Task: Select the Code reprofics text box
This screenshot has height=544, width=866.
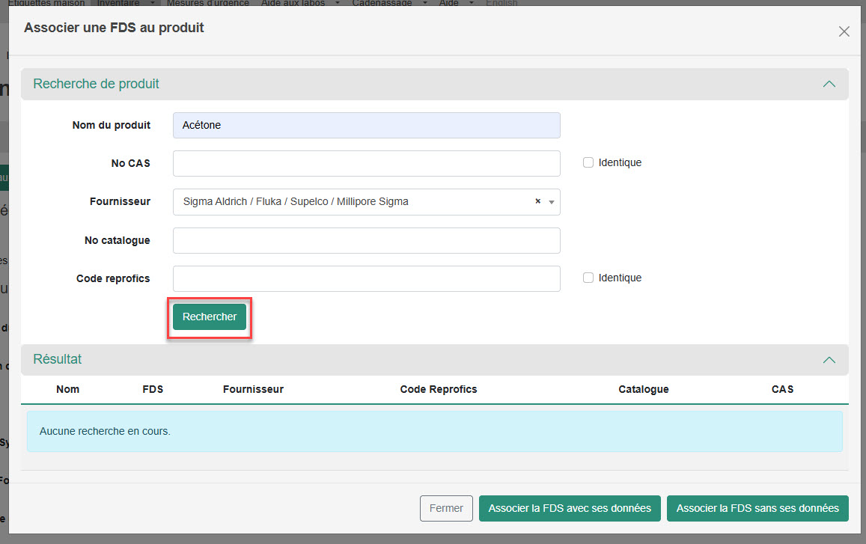Action: click(366, 278)
